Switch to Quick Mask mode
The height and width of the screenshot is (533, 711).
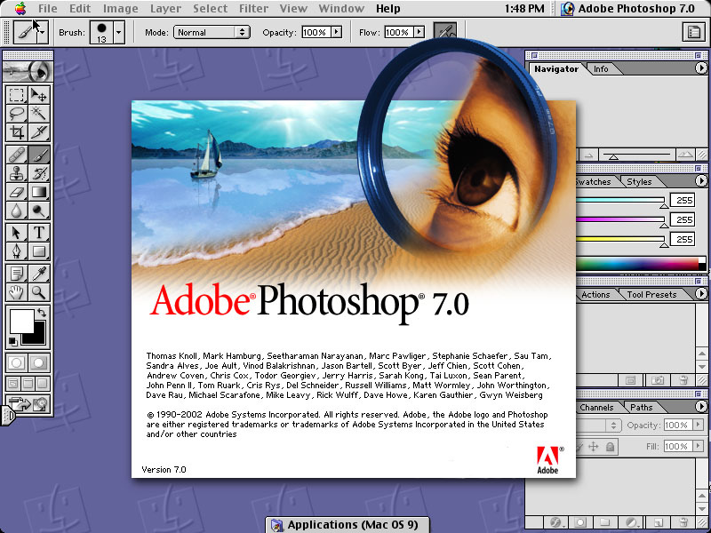[39, 362]
